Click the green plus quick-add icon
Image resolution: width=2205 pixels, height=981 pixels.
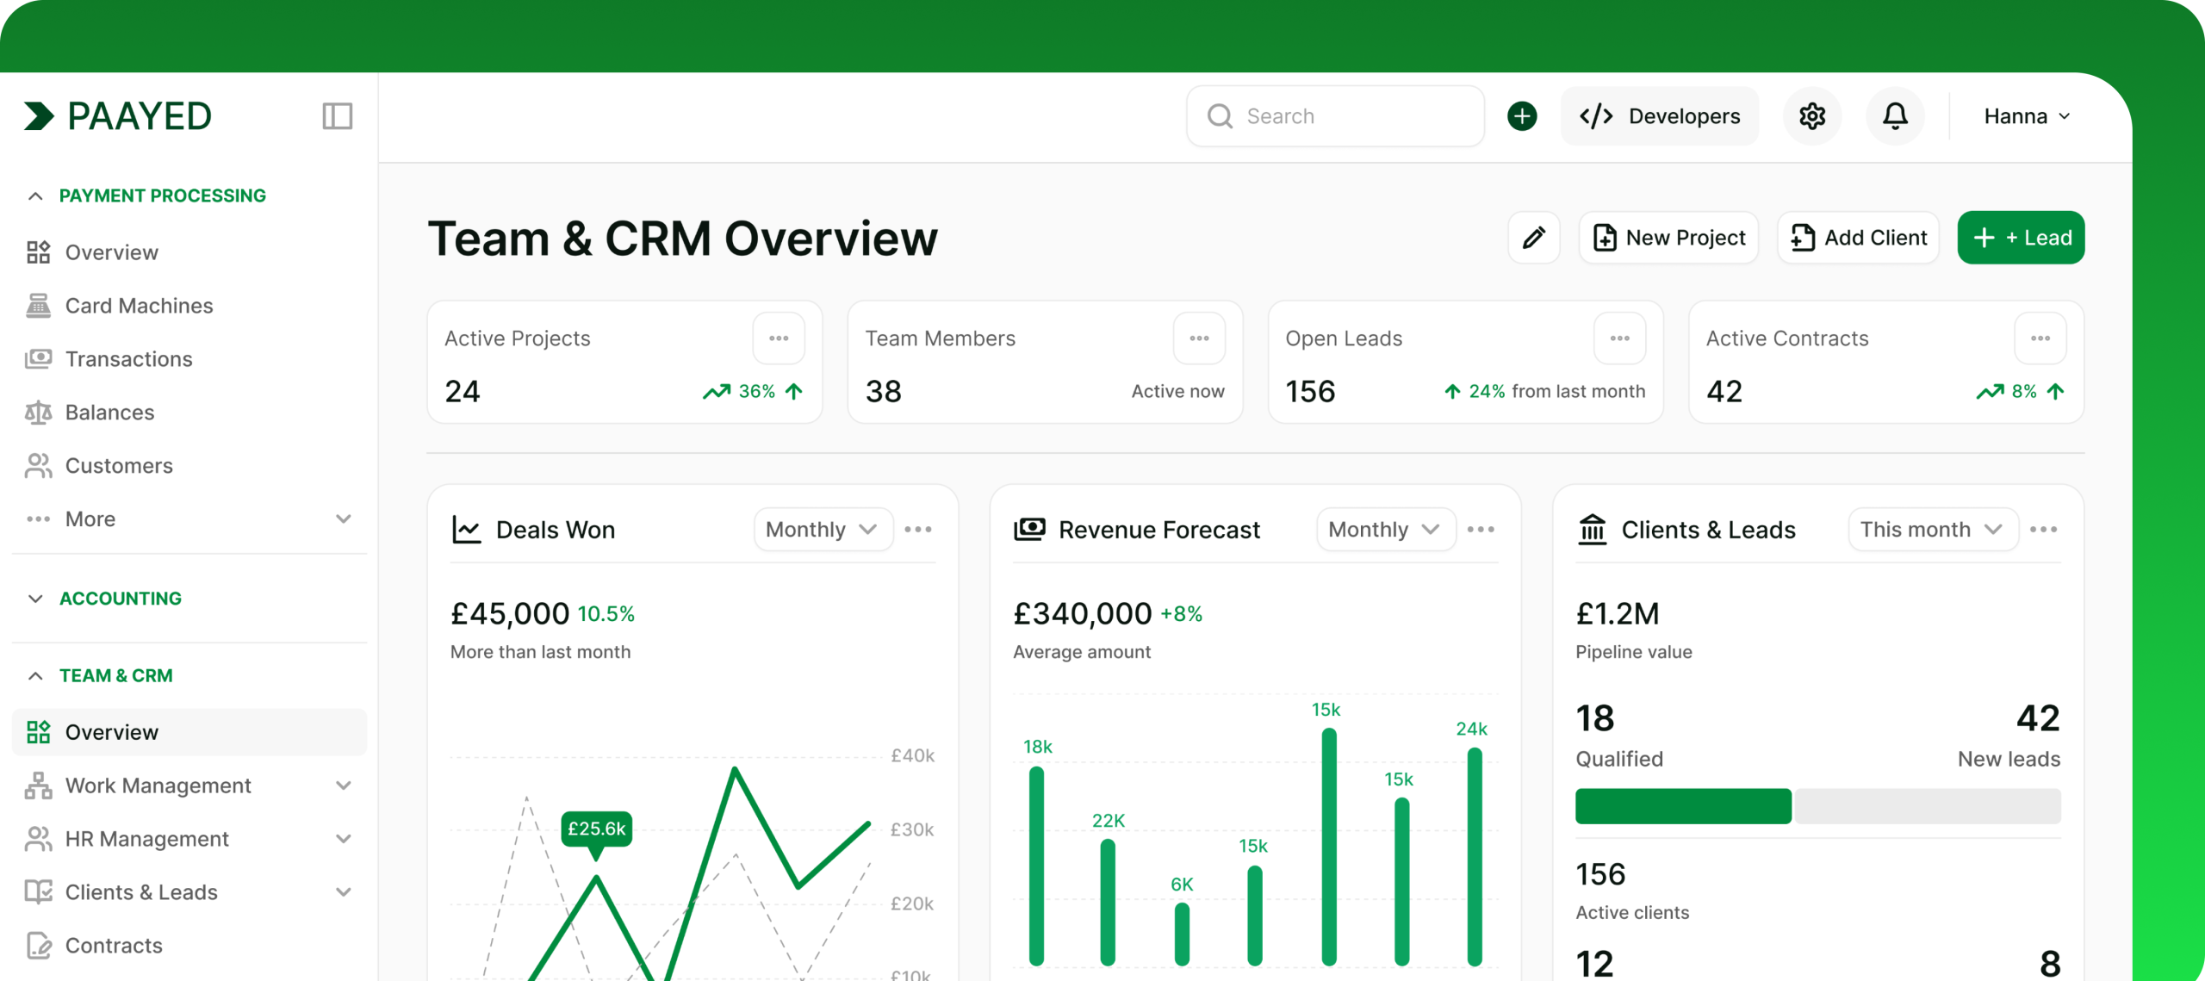pyautogui.click(x=1522, y=116)
